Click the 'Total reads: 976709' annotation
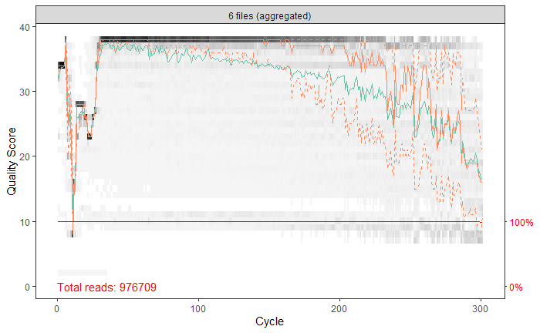 click(106, 288)
